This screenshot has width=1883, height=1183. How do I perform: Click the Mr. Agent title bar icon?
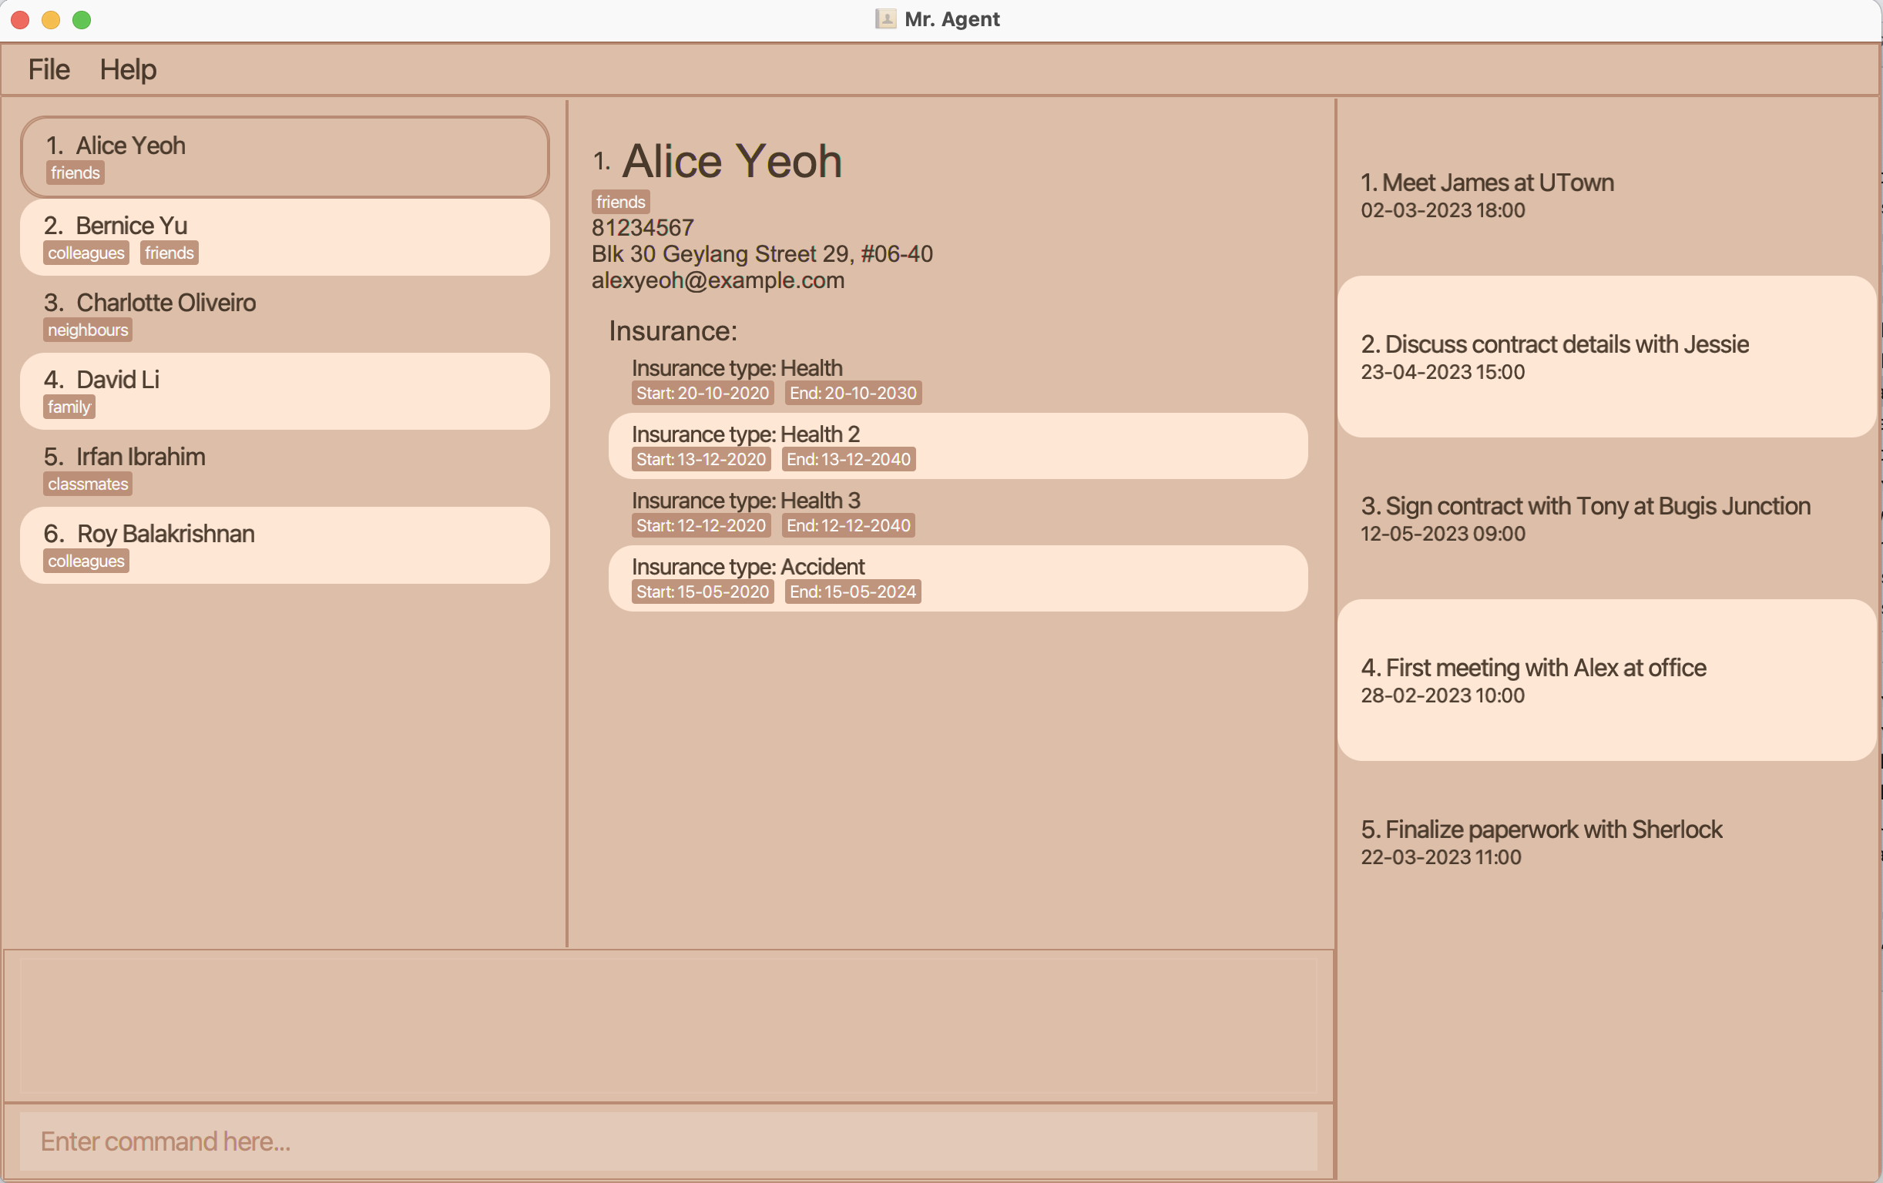point(885,18)
